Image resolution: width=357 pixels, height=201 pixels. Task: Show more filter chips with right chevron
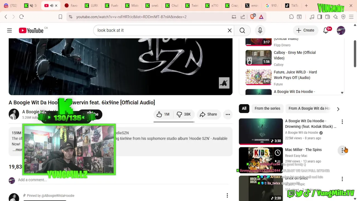338,109
